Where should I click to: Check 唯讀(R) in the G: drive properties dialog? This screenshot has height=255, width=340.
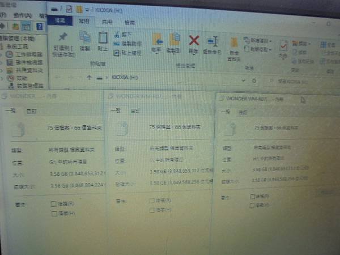(x=53, y=204)
